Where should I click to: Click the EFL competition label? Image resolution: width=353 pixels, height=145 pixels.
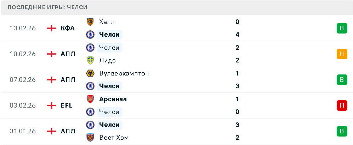pos(67,105)
